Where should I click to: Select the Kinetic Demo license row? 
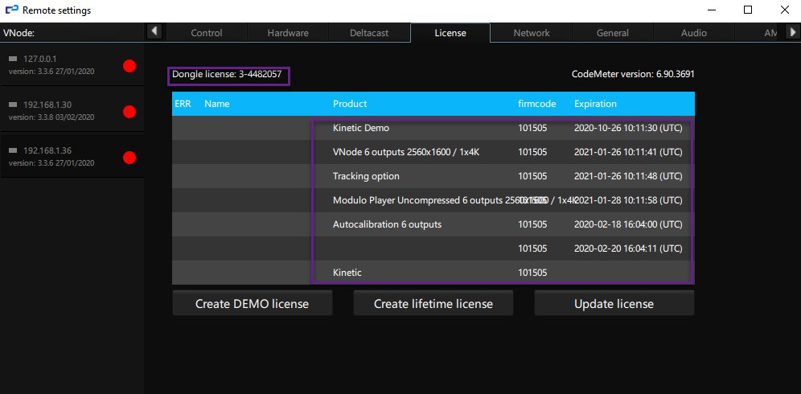point(433,128)
